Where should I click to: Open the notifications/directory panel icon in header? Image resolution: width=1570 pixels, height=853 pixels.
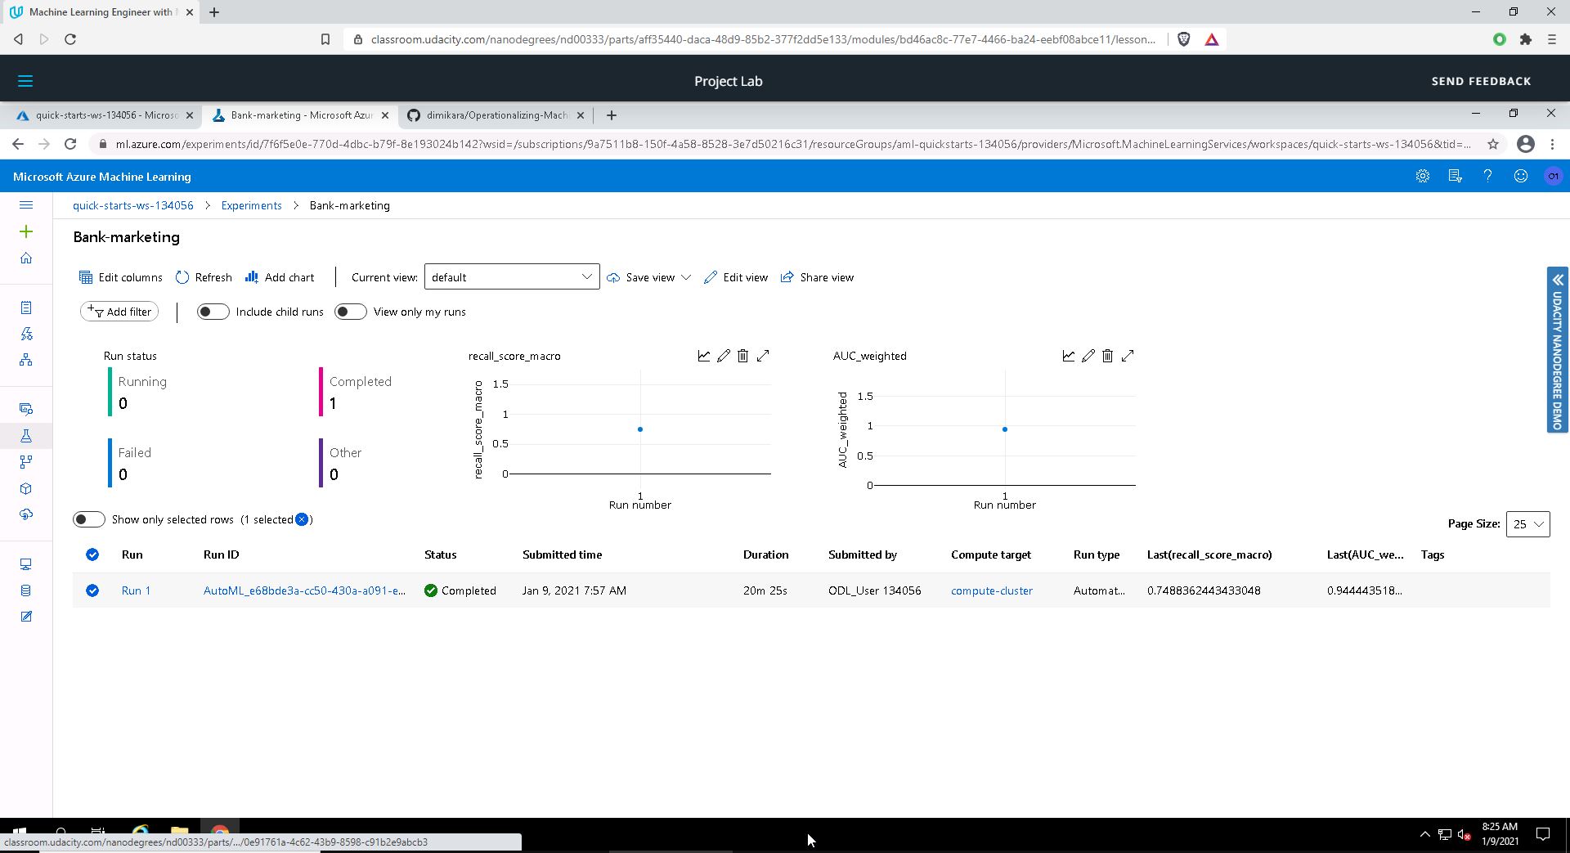[x=1455, y=177]
